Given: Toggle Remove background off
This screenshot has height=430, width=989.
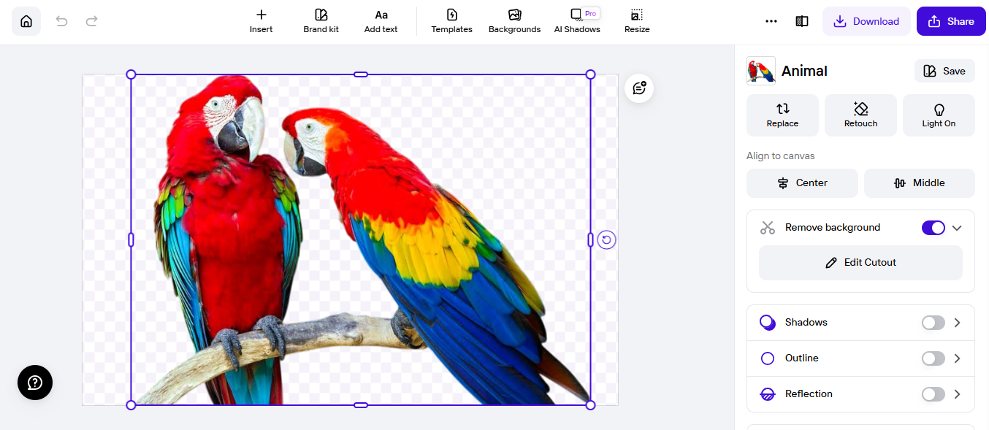Looking at the screenshot, I should coord(933,227).
